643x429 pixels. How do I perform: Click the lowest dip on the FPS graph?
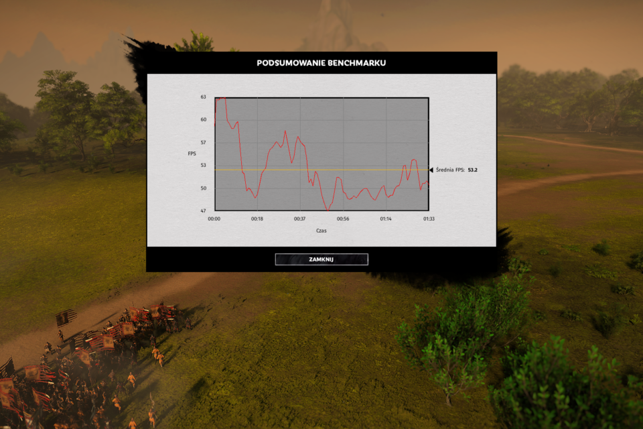click(x=328, y=210)
